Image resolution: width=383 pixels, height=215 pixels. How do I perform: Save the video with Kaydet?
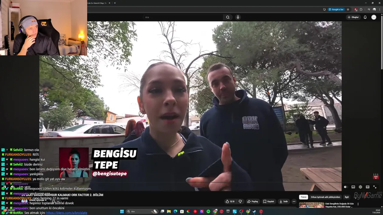(x=269, y=202)
